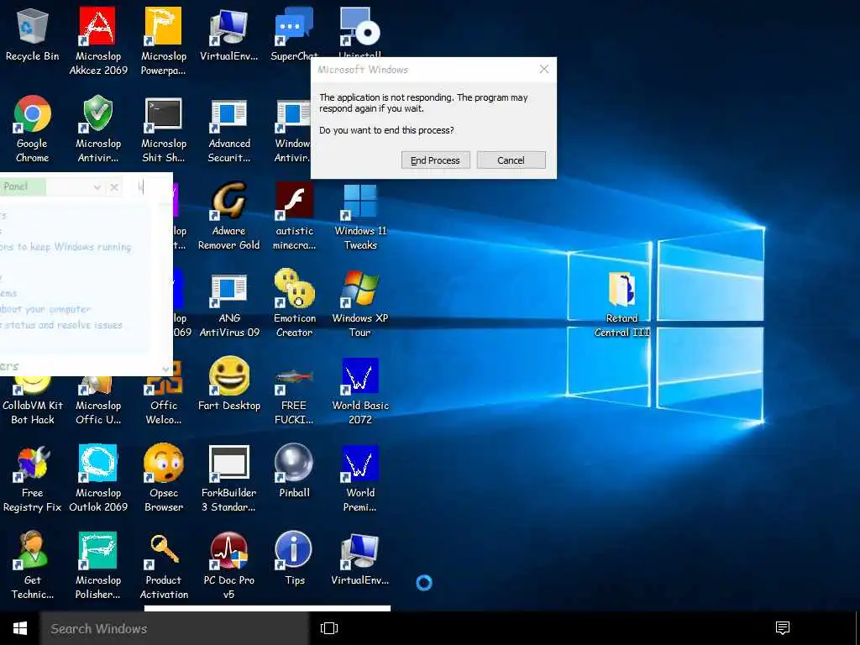The height and width of the screenshot is (645, 860).
Task: Open the Advanced Securit... shortcut
Action: (228, 128)
